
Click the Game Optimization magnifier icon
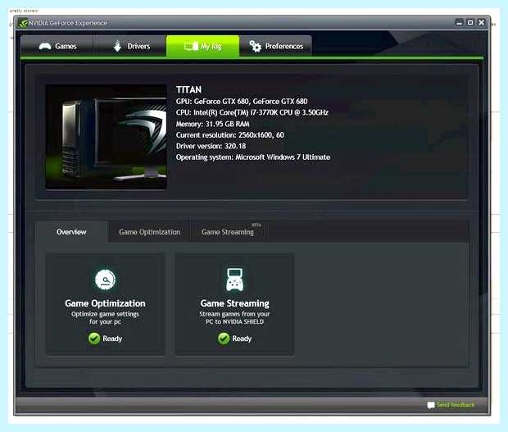[106, 280]
